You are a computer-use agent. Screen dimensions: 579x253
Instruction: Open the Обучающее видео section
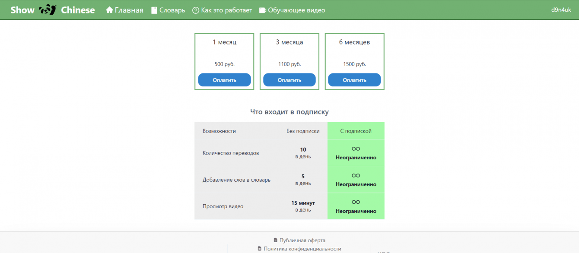296,10
